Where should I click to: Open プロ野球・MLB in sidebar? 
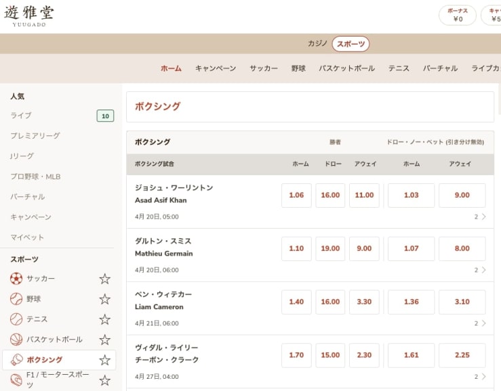35,177
